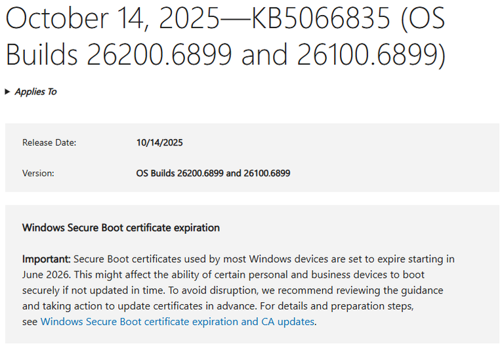
Task: Click the Windows Secure Boot certificate expiration heading
Action: tap(121, 228)
